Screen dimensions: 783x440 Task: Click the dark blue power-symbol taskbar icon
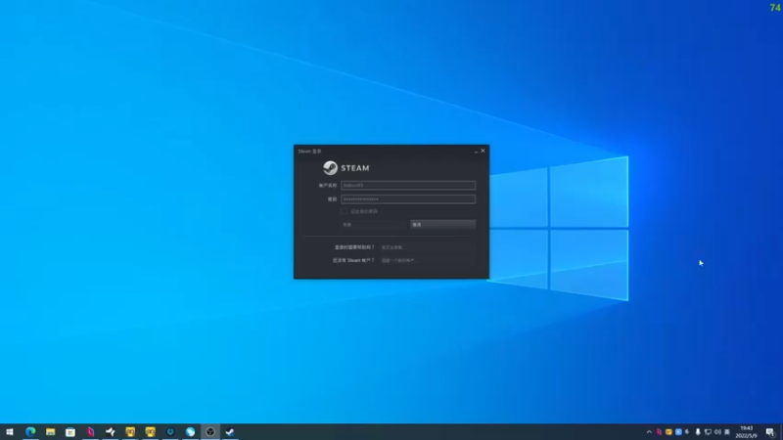tap(170, 432)
